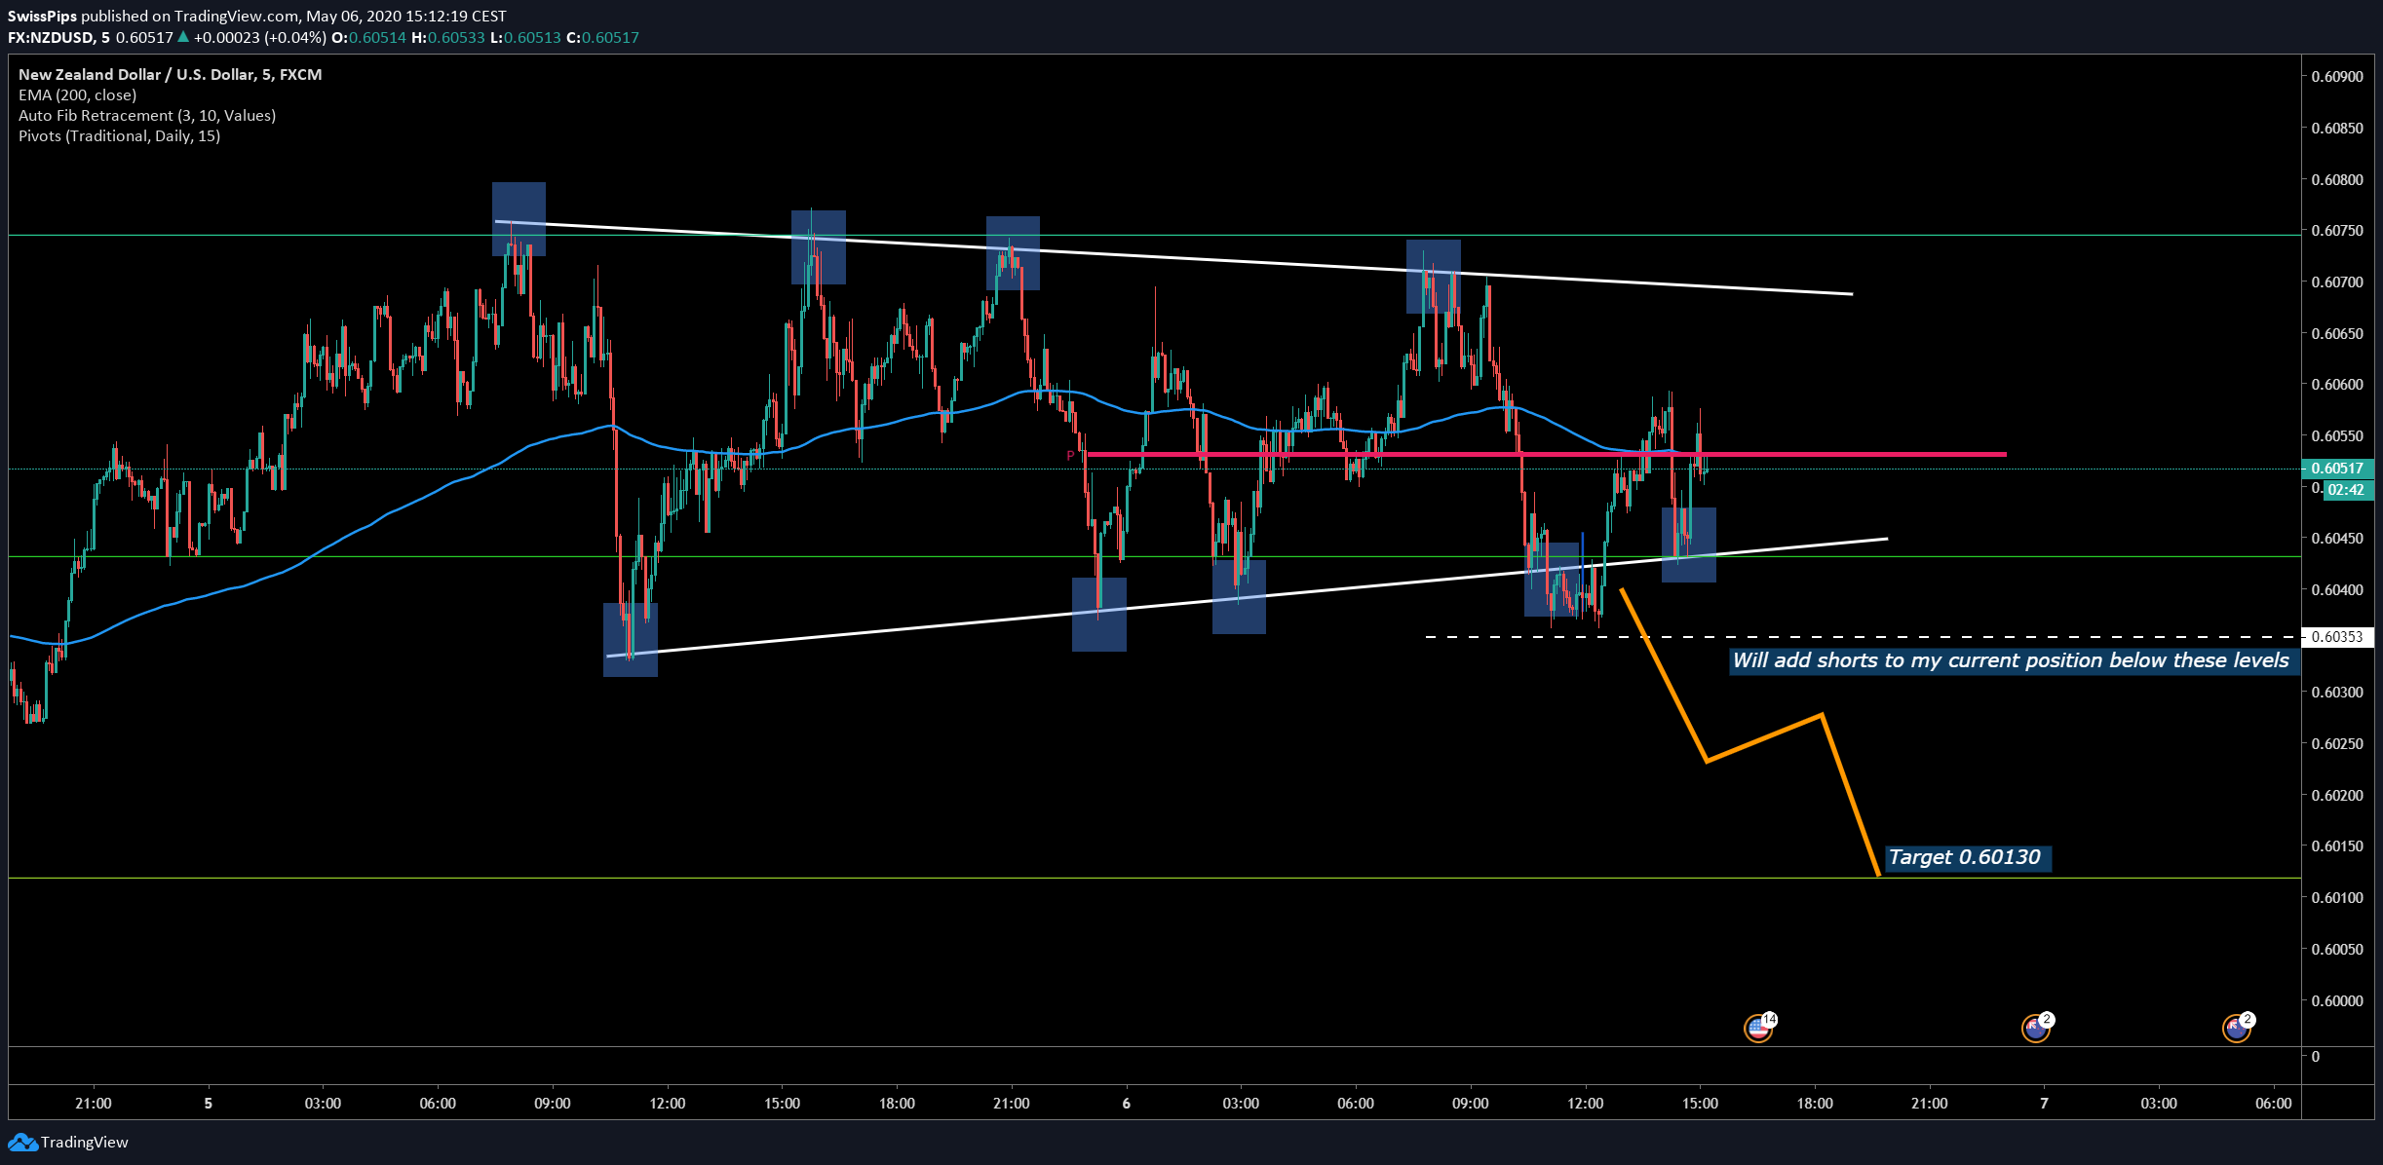The image size is (2383, 1165).
Task: Click the New Zealand event icon near 7
Action: click(2036, 1028)
